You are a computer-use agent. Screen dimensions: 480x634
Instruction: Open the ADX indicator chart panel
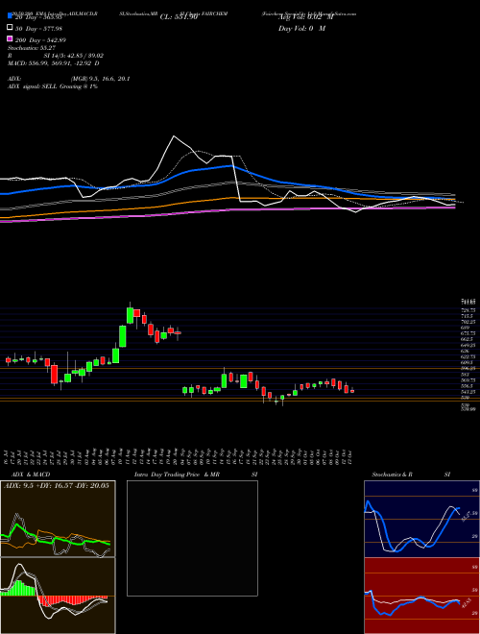[x=58, y=519]
